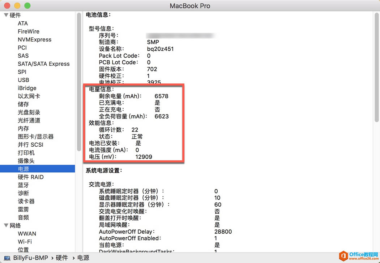Click the condition value 正常

137,137
